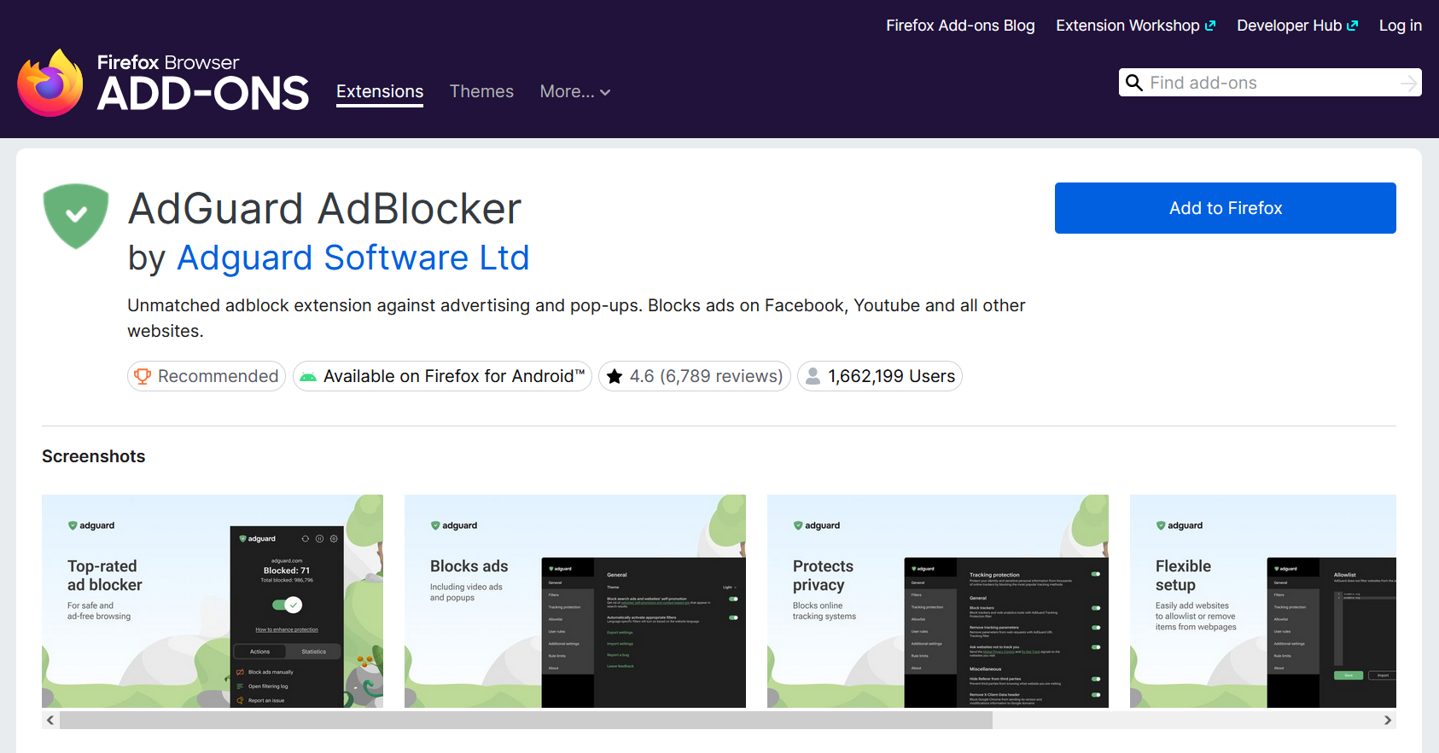Click the Screenshots heading

[x=94, y=456]
